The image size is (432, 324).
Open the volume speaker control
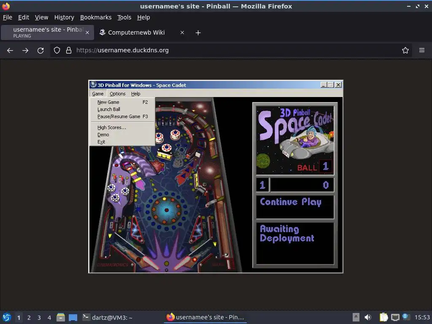click(368, 318)
